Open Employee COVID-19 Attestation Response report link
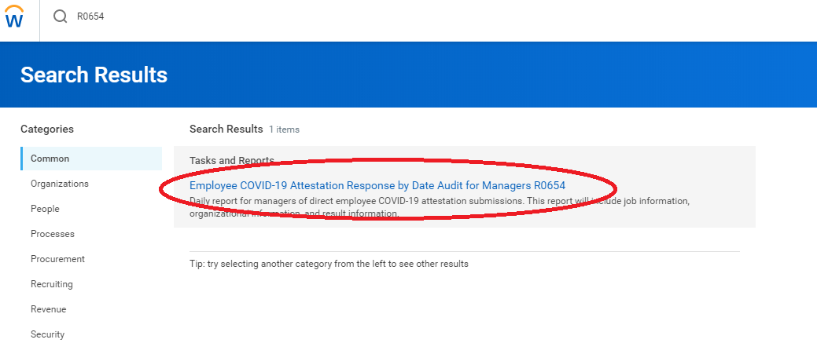Image resolution: width=817 pixels, height=354 pixels. pos(377,185)
